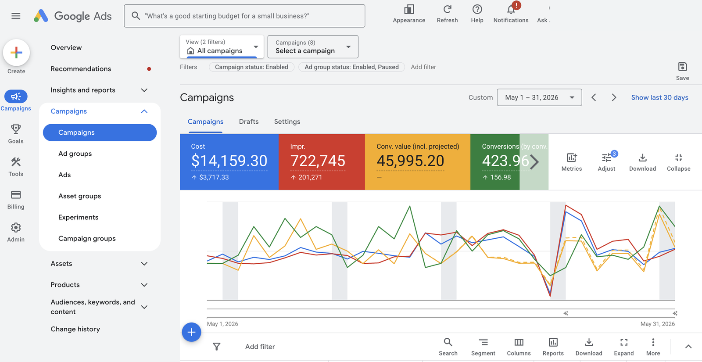Screen dimensions: 702x362
Task: Open the Segment tool
Action: (483, 342)
